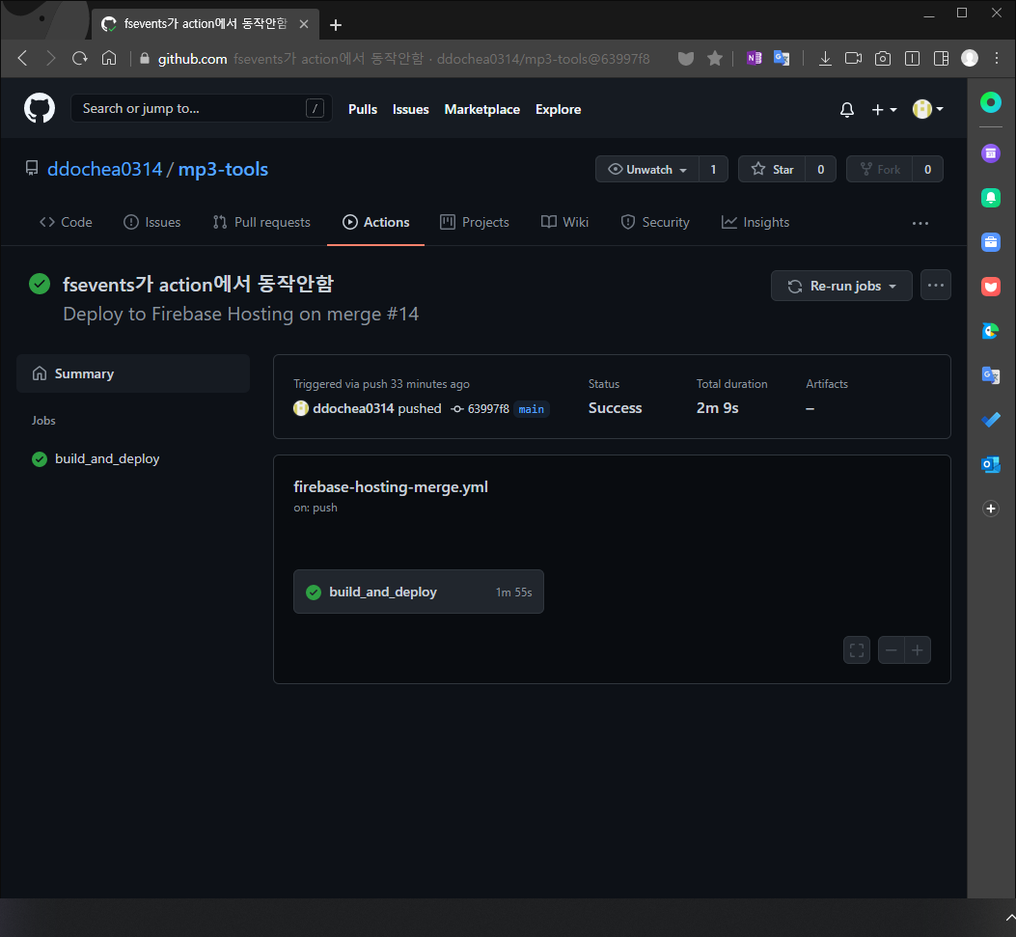Switch to the Code tab
The width and height of the screenshot is (1016, 937).
click(x=66, y=222)
